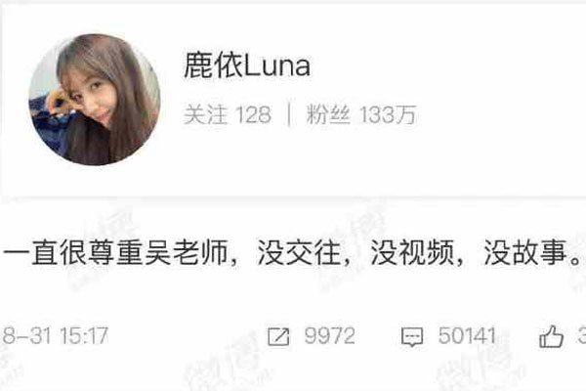
Task: Select the following count 128
Action: point(253,115)
